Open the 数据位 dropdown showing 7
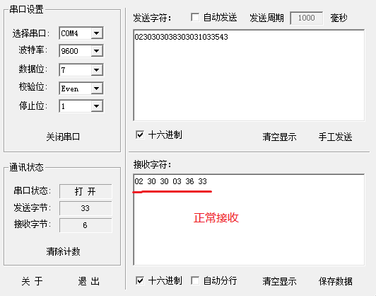Screen dimensions: 376x296 81,70
